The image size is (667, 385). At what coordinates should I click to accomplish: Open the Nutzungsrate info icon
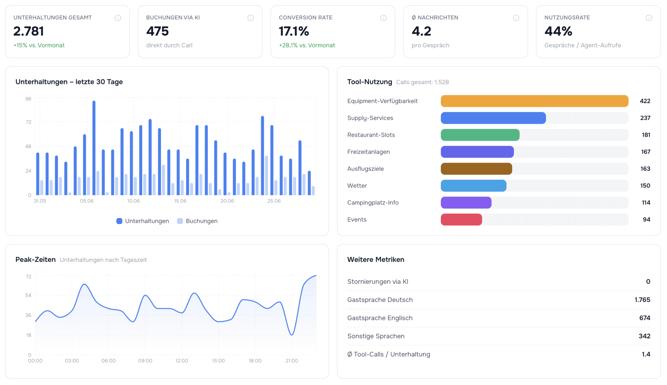(x=649, y=18)
